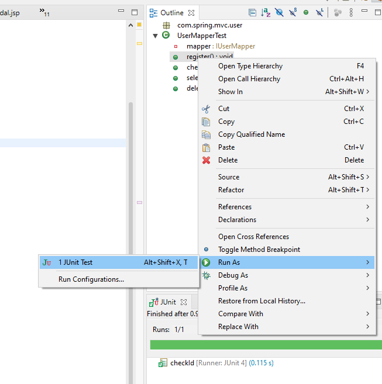Click the green Run As play icon
This screenshot has height=384, width=382.
206,262
